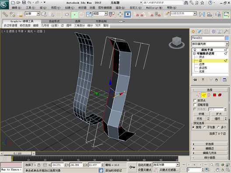Select the red Element cube sub-object icon
Viewport: 231px width, 173px height.
220,95
